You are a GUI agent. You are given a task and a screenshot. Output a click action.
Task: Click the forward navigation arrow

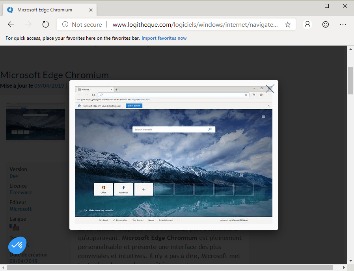(28, 24)
